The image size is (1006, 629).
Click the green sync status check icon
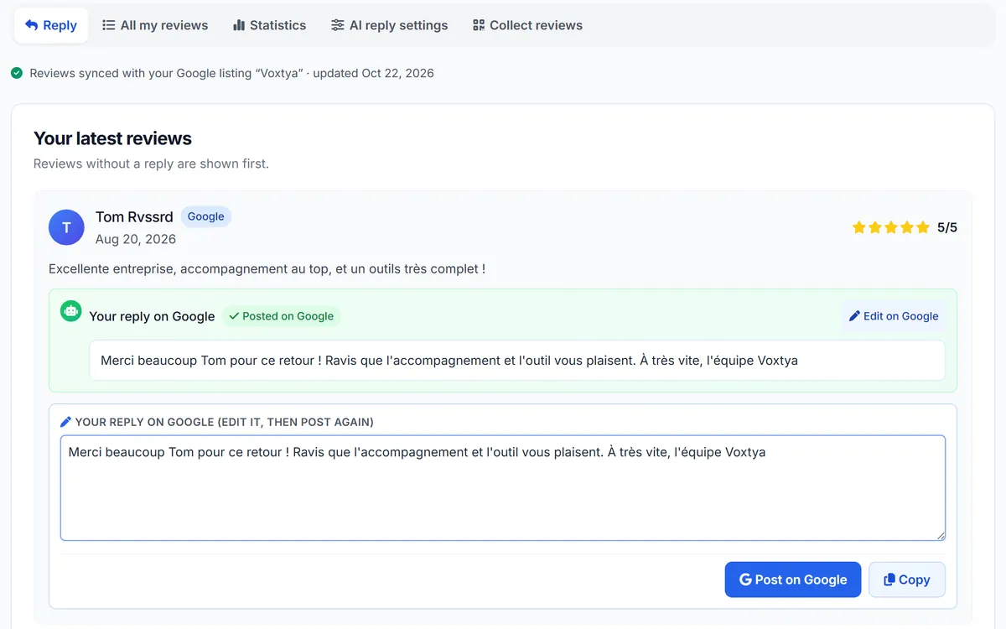[x=17, y=73]
